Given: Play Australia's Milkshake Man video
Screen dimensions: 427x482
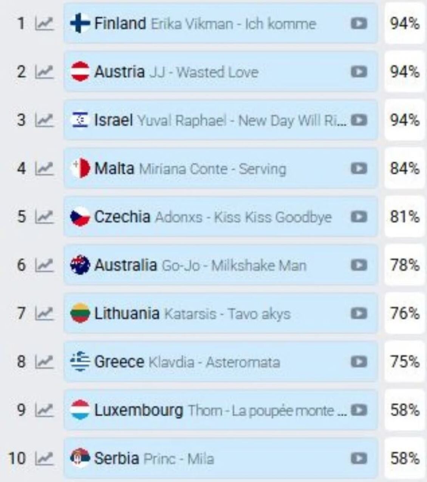Looking at the screenshot, I should point(359,265).
